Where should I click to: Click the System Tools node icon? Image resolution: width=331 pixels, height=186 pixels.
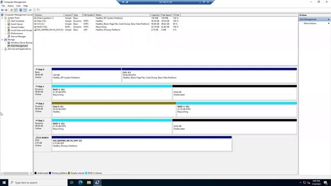coord(6,18)
